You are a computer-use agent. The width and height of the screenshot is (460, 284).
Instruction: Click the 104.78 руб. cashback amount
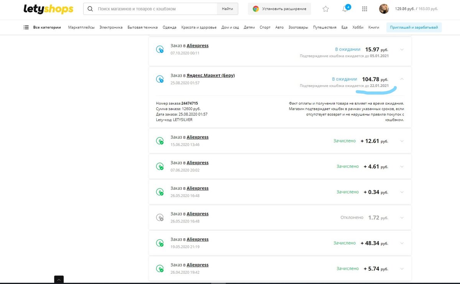(375, 79)
